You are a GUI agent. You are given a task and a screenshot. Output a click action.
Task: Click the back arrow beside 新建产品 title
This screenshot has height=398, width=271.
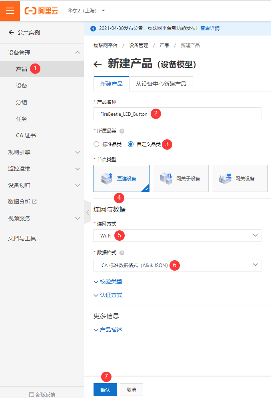coord(98,64)
